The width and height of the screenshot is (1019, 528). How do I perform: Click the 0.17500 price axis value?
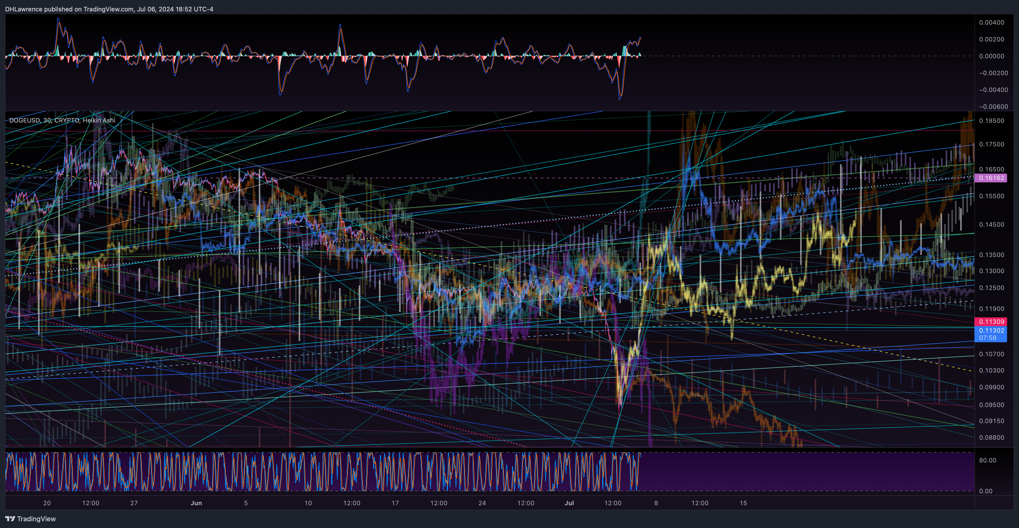(x=991, y=145)
